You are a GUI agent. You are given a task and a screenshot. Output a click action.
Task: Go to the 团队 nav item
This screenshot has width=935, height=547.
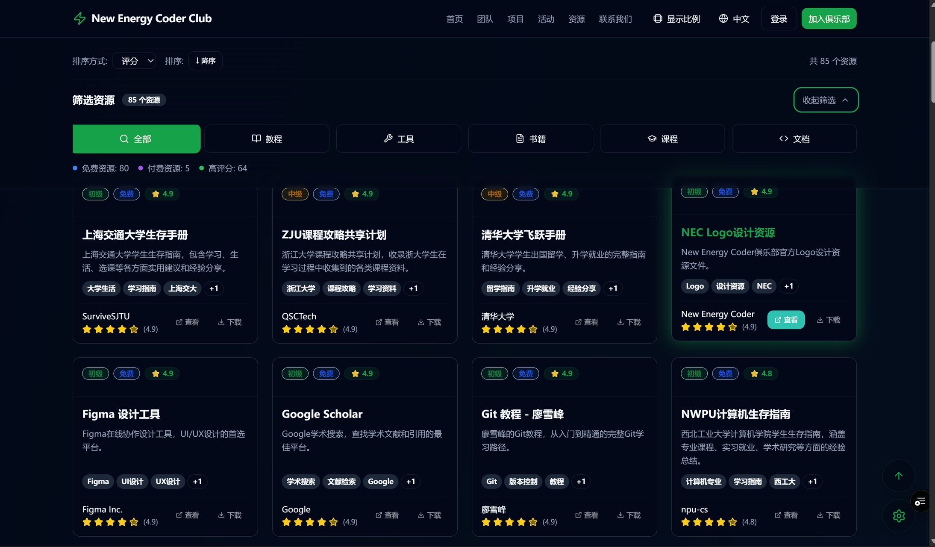coord(485,19)
